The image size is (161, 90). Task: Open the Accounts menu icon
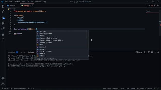3,79
